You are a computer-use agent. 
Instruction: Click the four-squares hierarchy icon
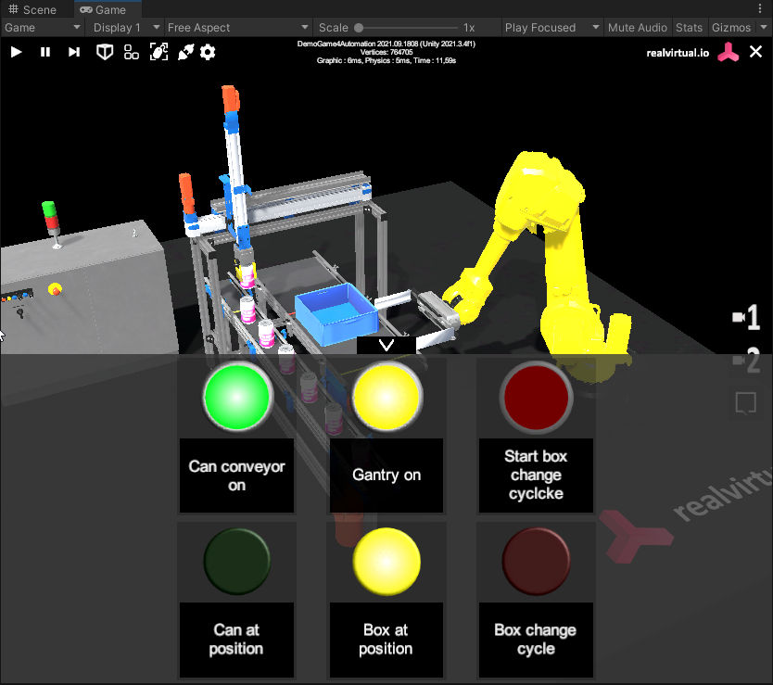point(132,52)
